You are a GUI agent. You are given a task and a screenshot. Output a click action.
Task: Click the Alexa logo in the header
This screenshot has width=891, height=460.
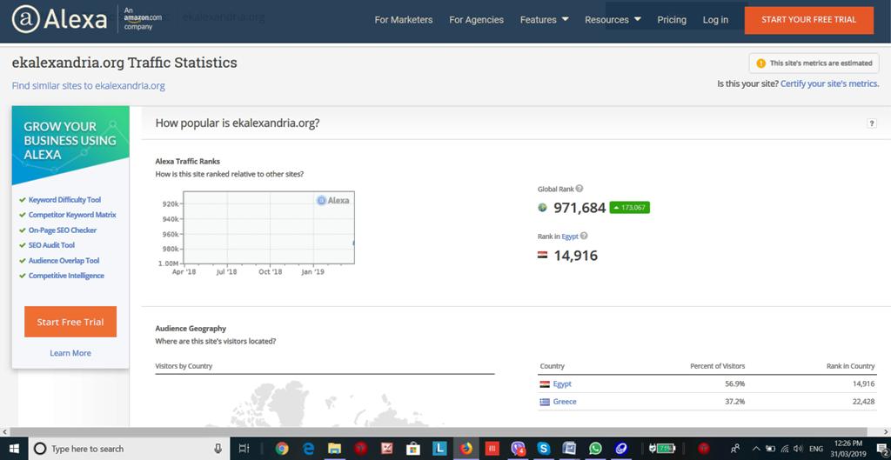point(59,19)
